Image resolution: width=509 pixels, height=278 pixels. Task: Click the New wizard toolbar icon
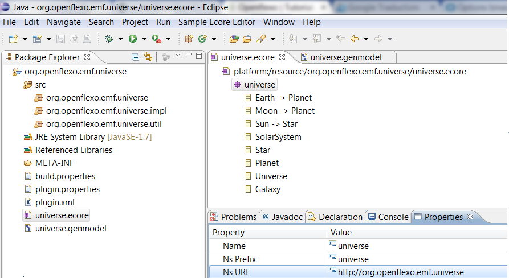13,39
